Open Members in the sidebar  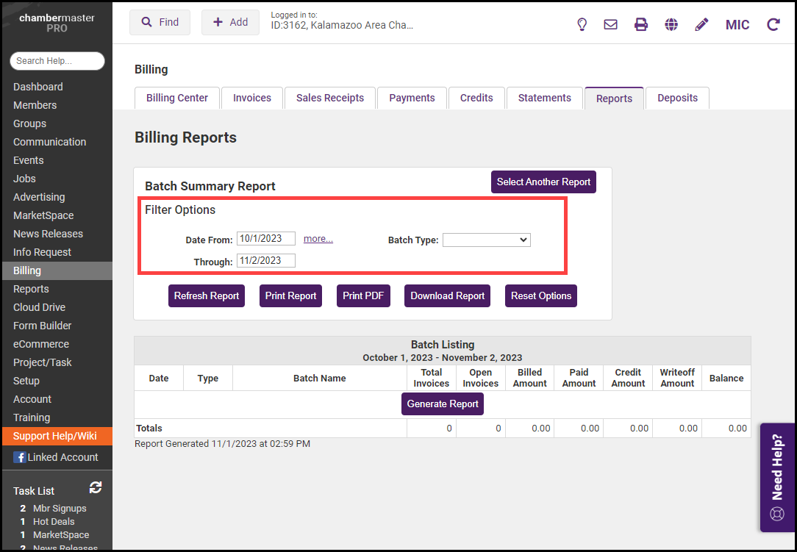pos(35,105)
